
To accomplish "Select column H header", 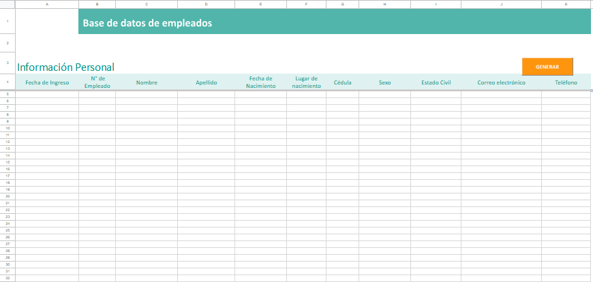I will 384,4.
